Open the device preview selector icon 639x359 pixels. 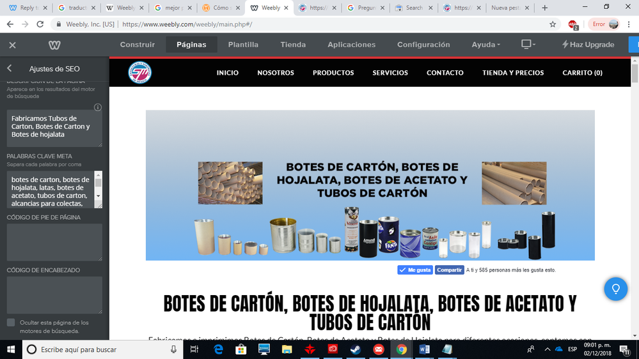tap(528, 44)
